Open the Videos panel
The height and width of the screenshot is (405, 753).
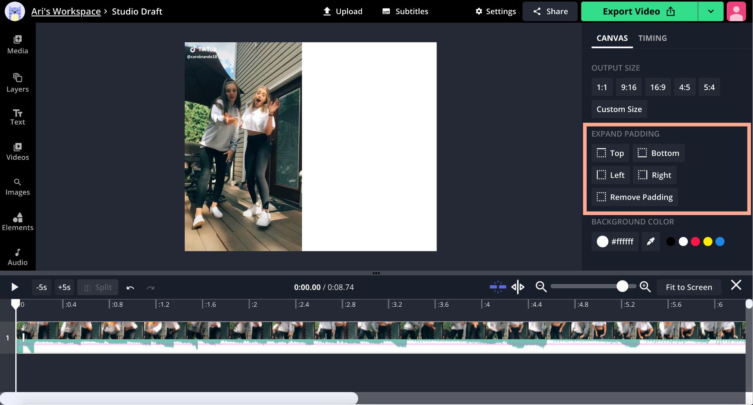[x=18, y=151]
